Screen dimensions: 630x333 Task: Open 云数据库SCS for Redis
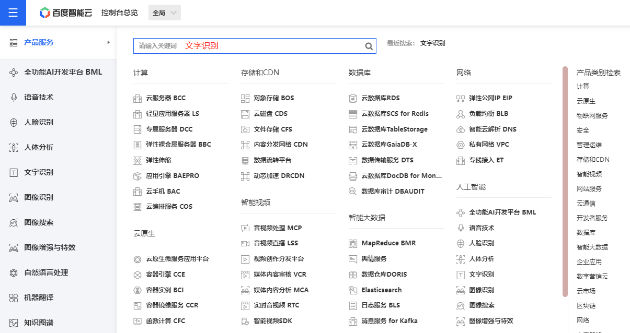click(395, 114)
